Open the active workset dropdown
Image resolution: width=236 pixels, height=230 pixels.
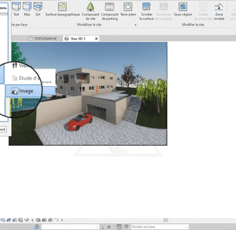(x=70, y=227)
